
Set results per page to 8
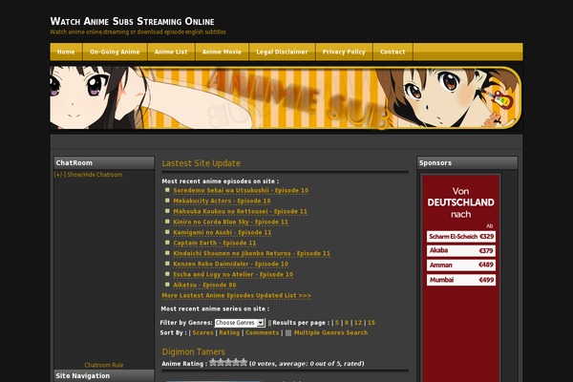(x=347, y=323)
